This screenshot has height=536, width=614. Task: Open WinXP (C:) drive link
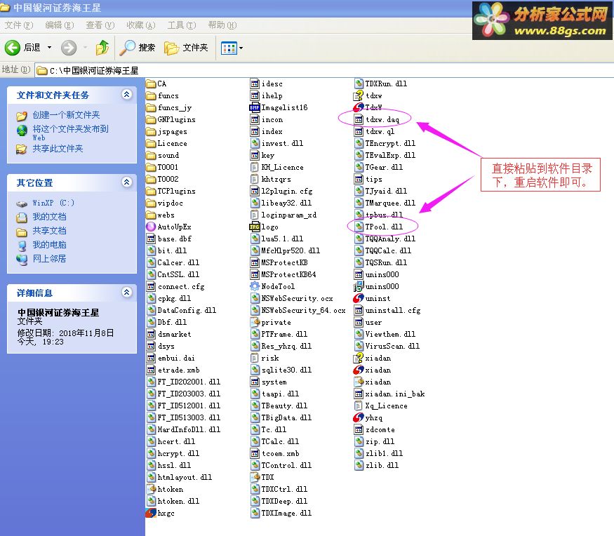(53, 203)
